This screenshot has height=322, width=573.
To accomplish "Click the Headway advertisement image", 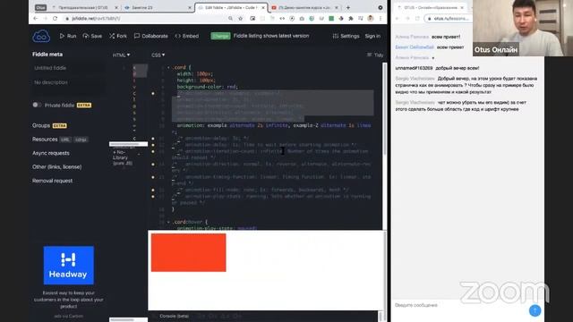I will 69,266.
